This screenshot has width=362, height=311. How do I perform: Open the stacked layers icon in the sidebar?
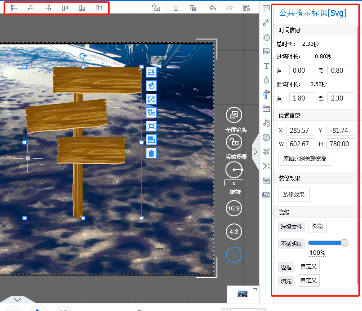click(266, 180)
